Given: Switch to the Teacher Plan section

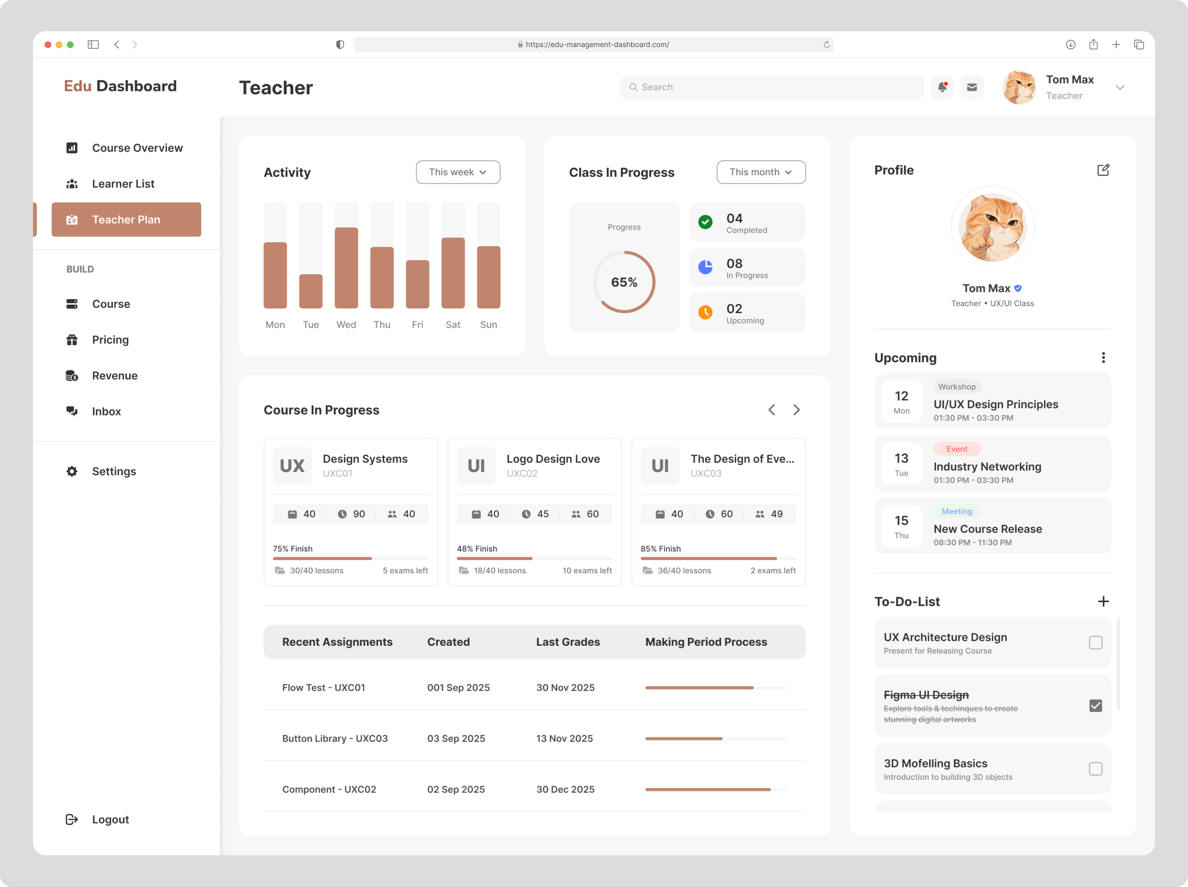Looking at the screenshot, I should point(126,219).
